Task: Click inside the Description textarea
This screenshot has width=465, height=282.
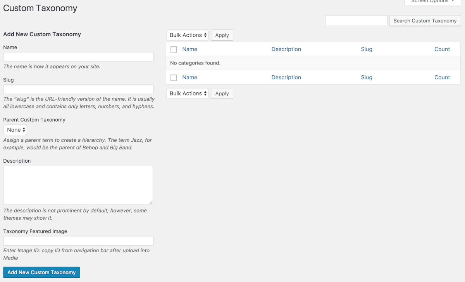Action: point(78,185)
